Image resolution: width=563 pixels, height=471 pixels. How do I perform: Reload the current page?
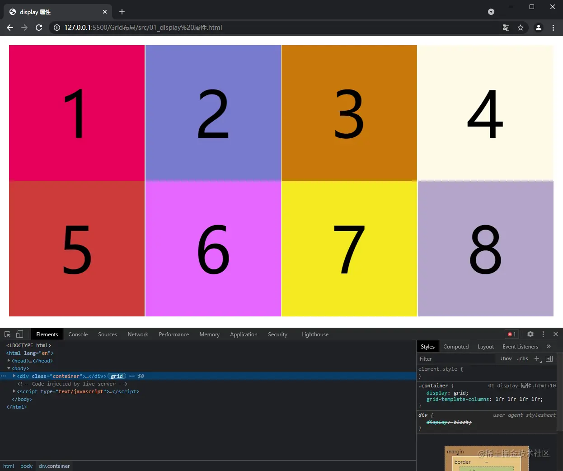click(x=39, y=28)
